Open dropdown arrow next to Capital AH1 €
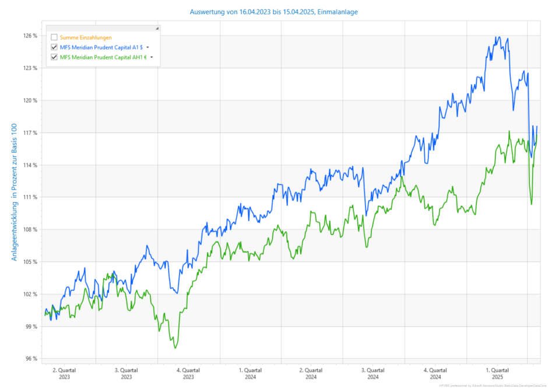The image size is (548, 388). pyautogui.click(x=152, y=57)
